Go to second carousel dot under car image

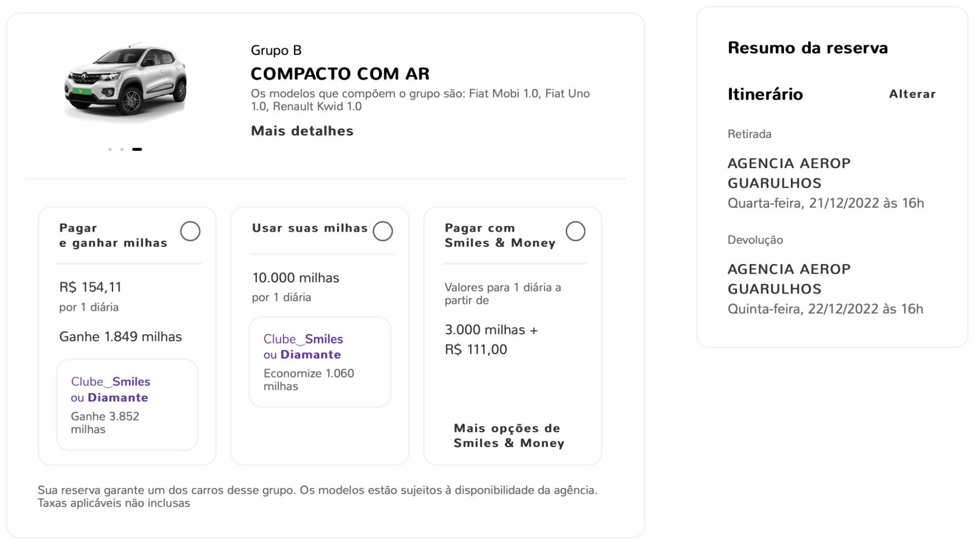122,149
